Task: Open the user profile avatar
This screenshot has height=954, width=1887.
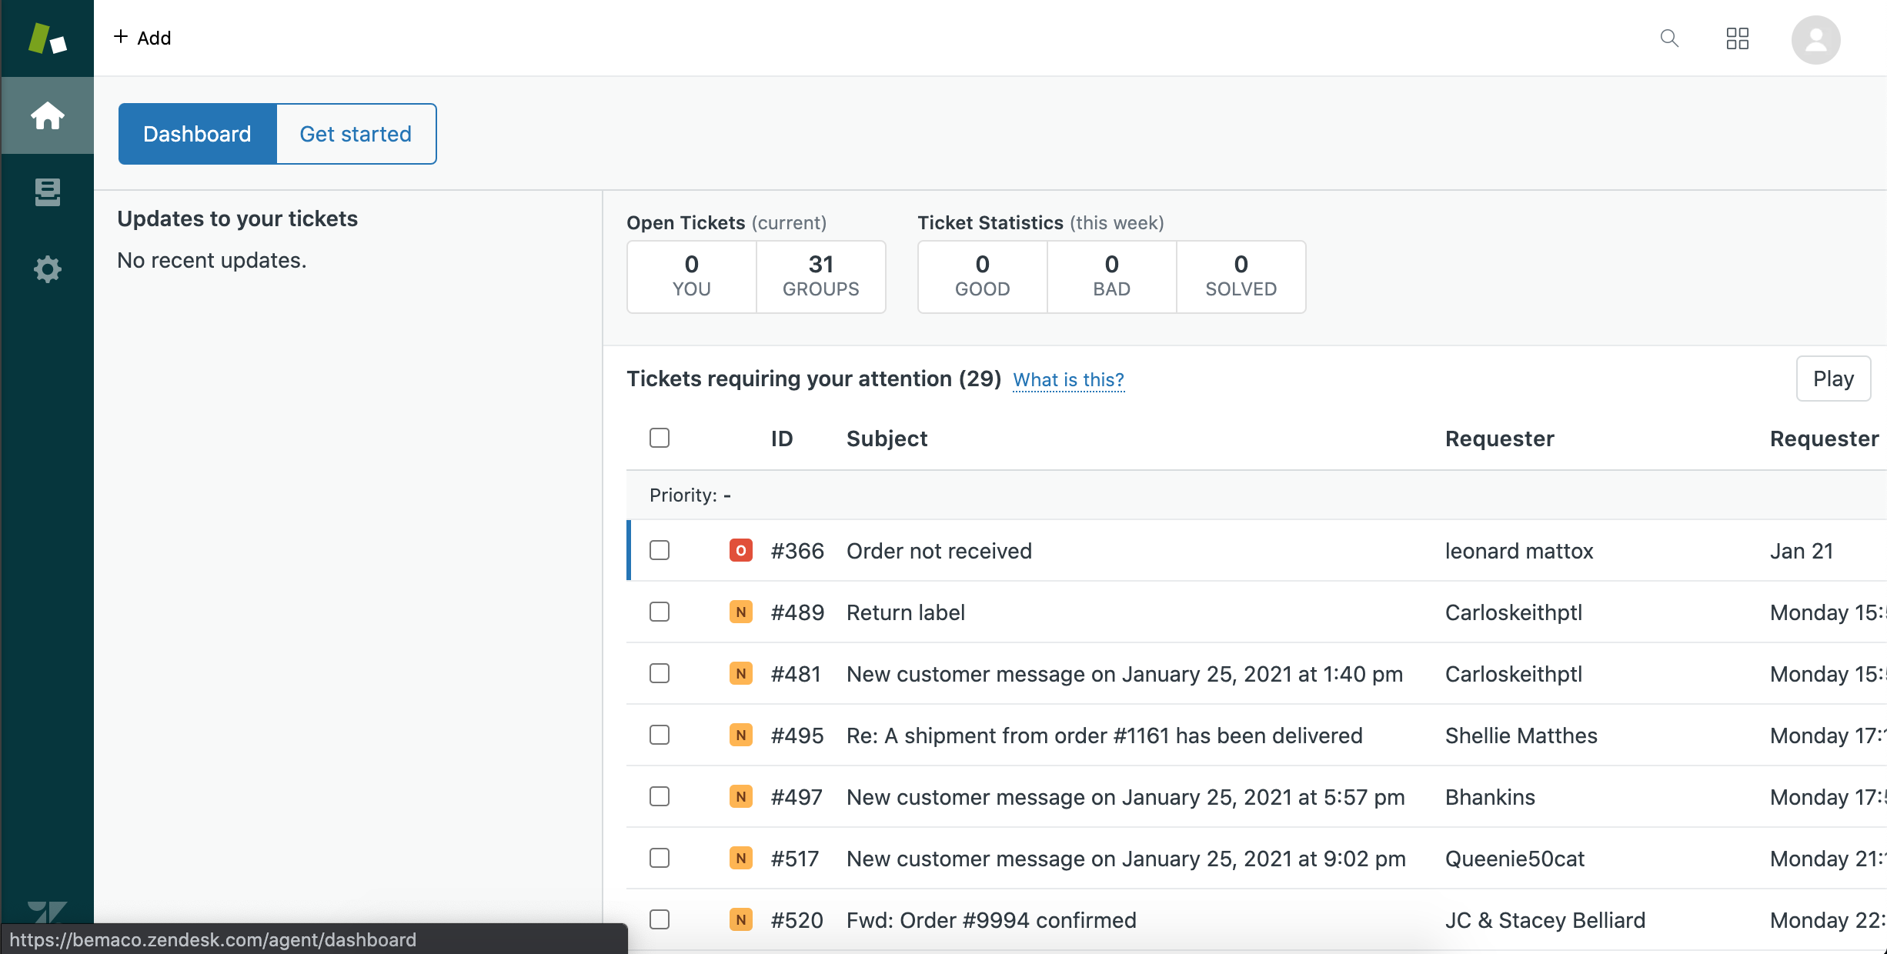Action: (x=1815, y=39)
